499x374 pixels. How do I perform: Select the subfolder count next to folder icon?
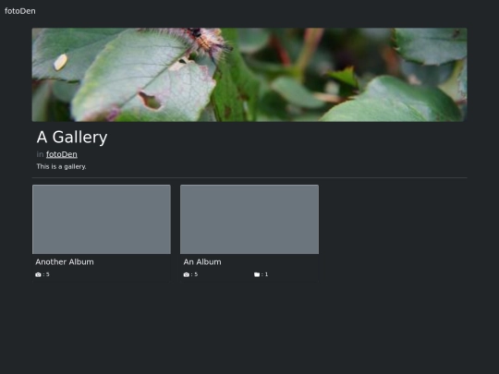266,274
